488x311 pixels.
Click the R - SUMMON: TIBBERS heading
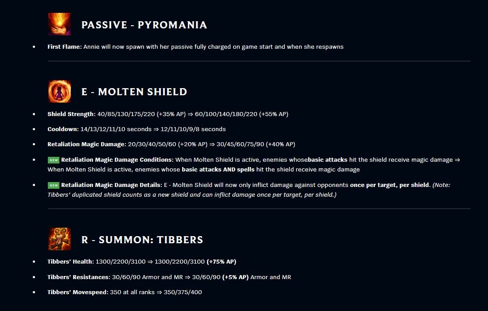142,240
